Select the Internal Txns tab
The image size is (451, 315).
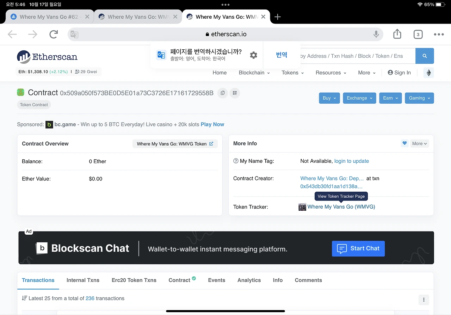(83, 280)
